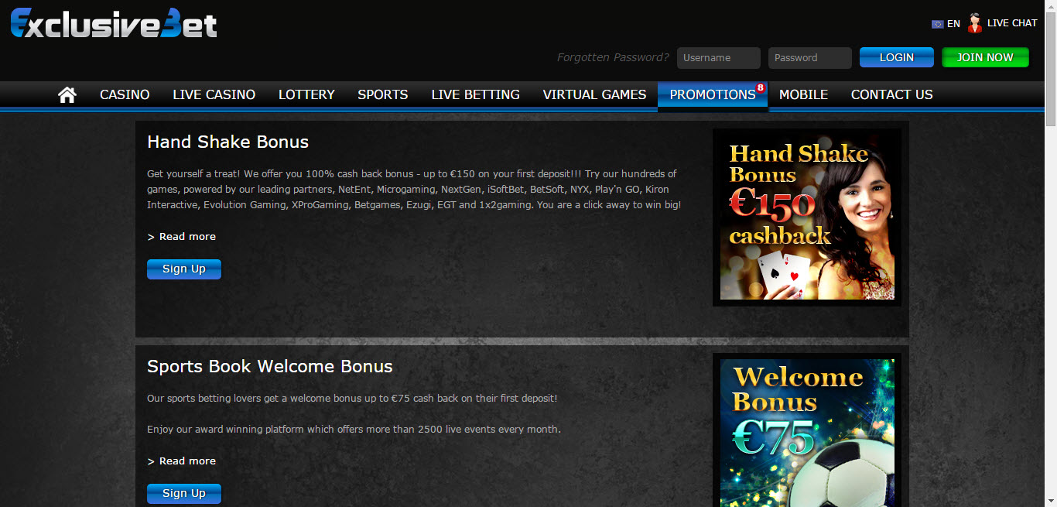1057x507 pixels.
Task: Go to the Sports section
Action: pos(382,94)
